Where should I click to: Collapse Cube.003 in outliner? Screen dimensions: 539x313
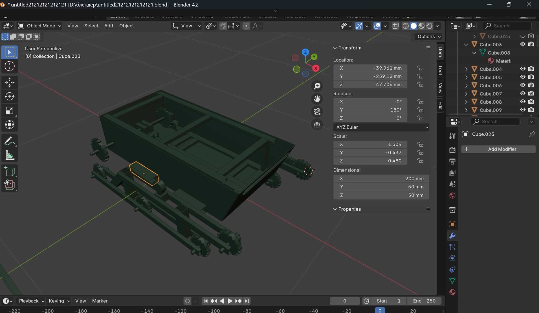(466, 45)
